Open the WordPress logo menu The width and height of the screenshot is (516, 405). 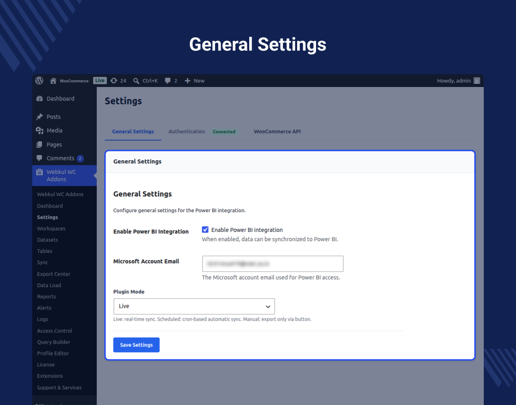click(39, 81)
